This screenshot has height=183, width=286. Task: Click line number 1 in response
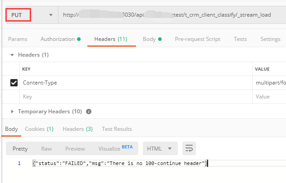click(19, 163)
